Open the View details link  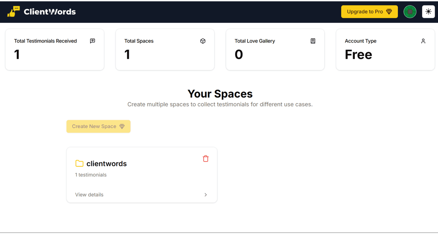coord(89,195)
